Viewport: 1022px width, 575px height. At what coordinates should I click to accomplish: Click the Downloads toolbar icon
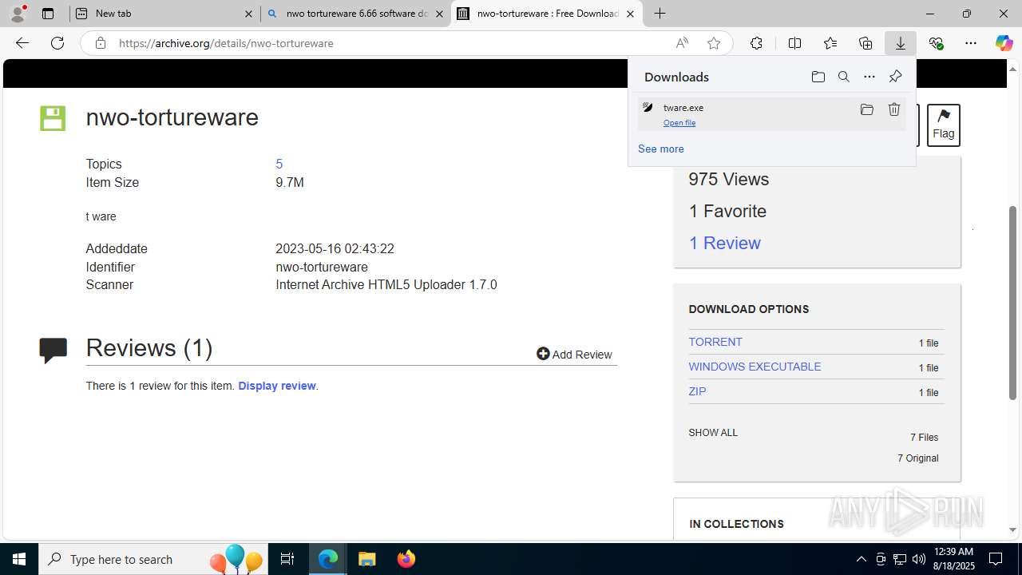tap(901, 43)
